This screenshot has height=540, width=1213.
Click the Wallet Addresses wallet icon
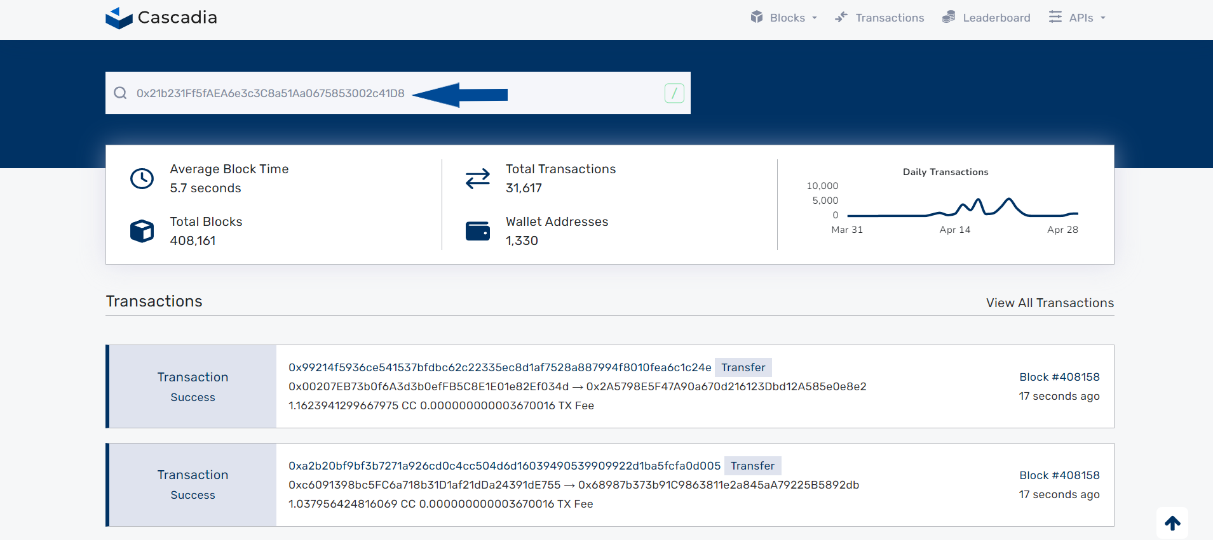477,232
